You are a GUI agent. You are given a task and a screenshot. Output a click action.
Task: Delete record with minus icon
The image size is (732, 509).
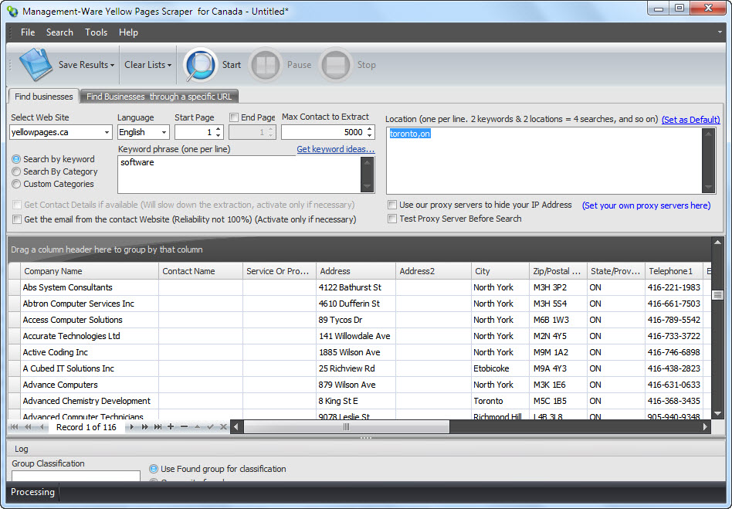[x=184, y=427]
